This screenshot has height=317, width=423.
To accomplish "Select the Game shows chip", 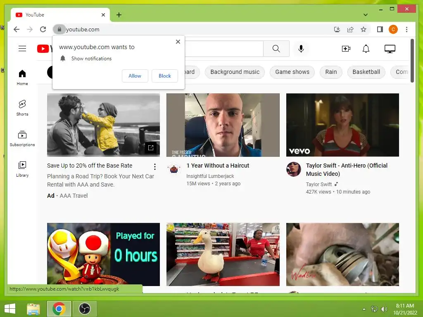I will (x=292, y=72).
